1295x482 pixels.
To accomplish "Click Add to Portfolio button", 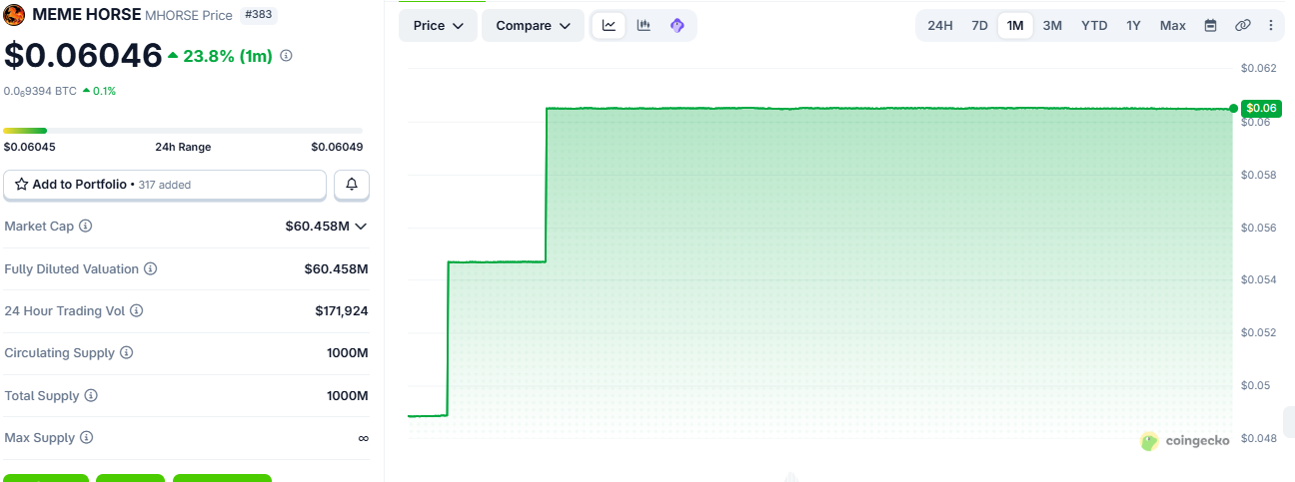I will click(165, 185).
